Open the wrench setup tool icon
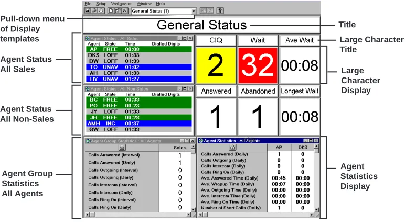Screen dimensions: 405x224 (94, 11)
